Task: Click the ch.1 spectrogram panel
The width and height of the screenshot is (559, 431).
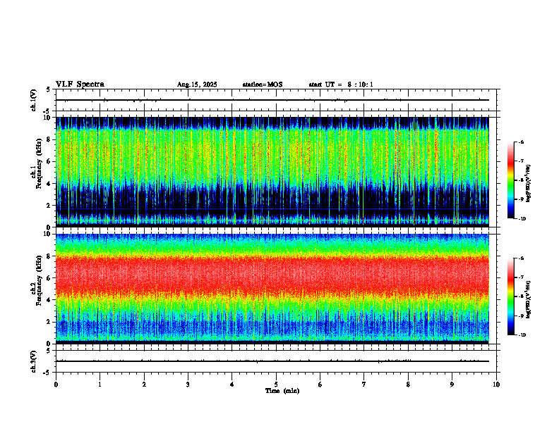Action: 272,172
